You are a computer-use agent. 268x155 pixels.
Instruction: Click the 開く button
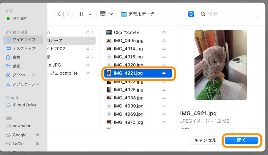[241, 140]
